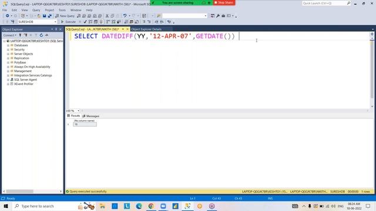Expand the Databases node
Screen dimensions: 376x211
(8, 45)
